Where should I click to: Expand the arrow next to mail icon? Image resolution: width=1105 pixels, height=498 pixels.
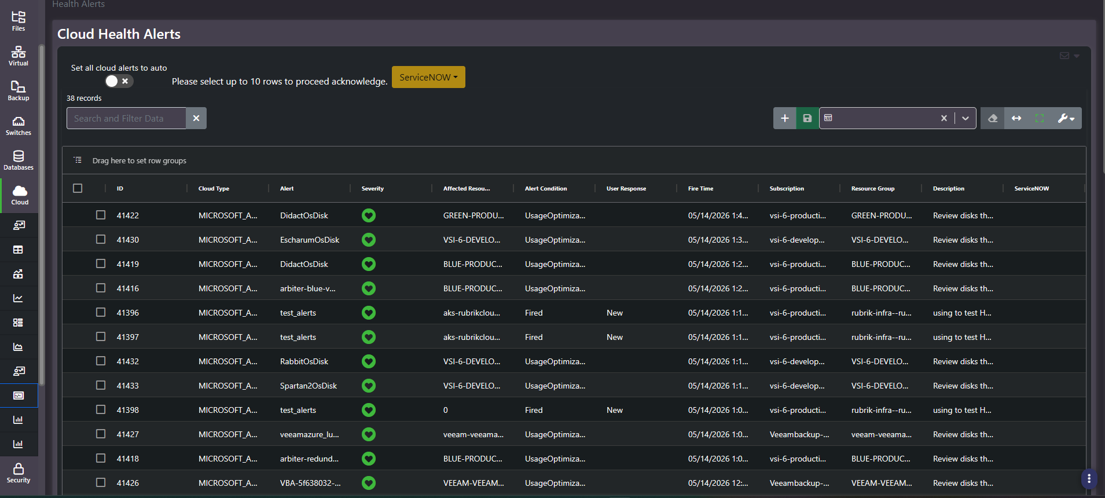point(1077,56)
